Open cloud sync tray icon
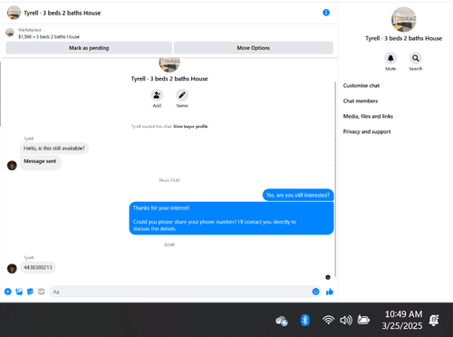This screenshot has height=337, width=453. 282,321
